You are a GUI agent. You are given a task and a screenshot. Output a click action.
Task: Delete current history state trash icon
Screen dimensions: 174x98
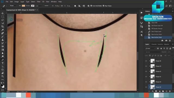(x=170, y=41)
